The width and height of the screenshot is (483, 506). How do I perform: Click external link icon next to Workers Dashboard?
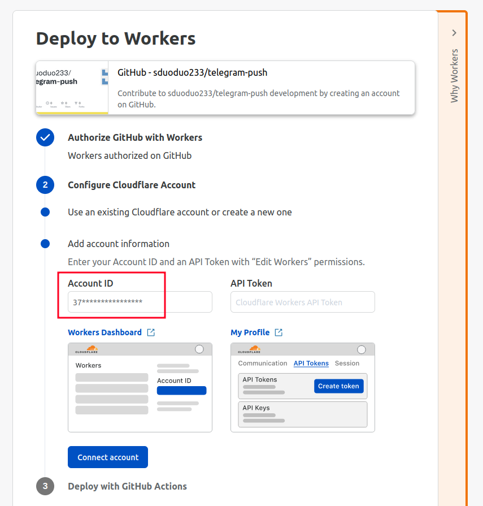[151, 332]
